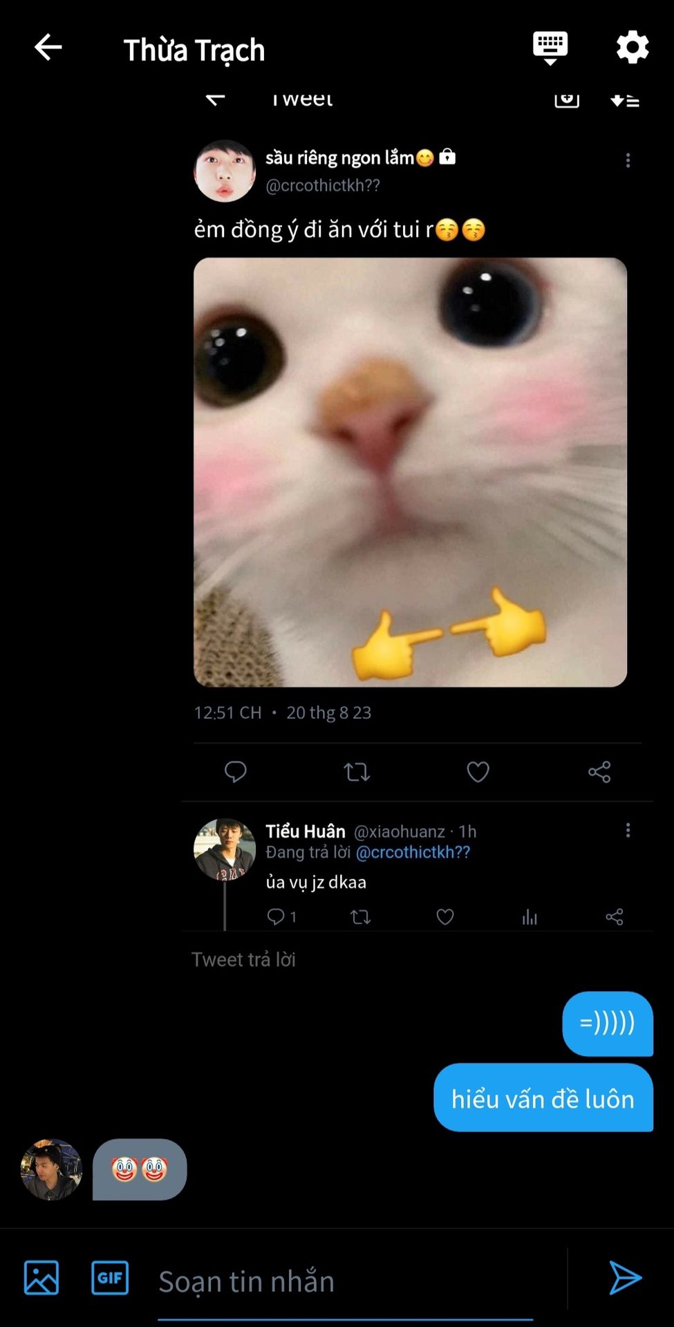
Task: Click the reply icon under main tweet
Action: 236,771
